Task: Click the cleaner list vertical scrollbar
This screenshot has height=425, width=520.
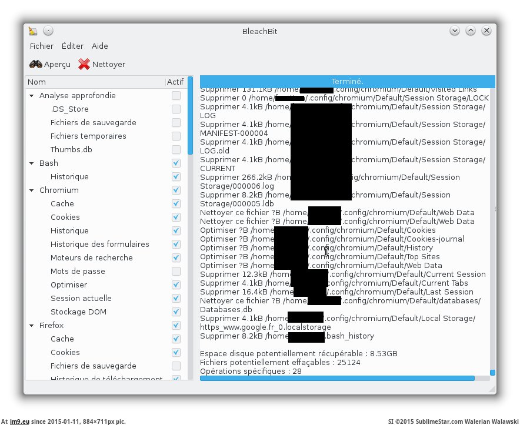Action: [x=190, y=118]
